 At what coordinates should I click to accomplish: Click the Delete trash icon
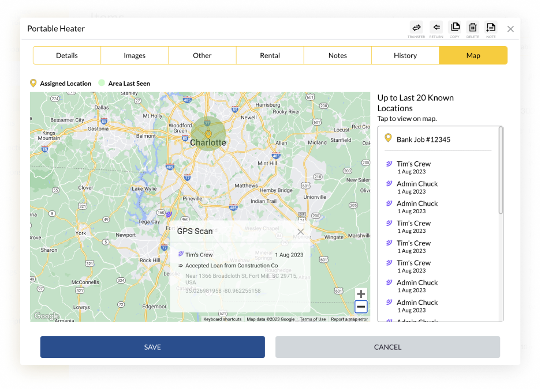click(472, 27)
